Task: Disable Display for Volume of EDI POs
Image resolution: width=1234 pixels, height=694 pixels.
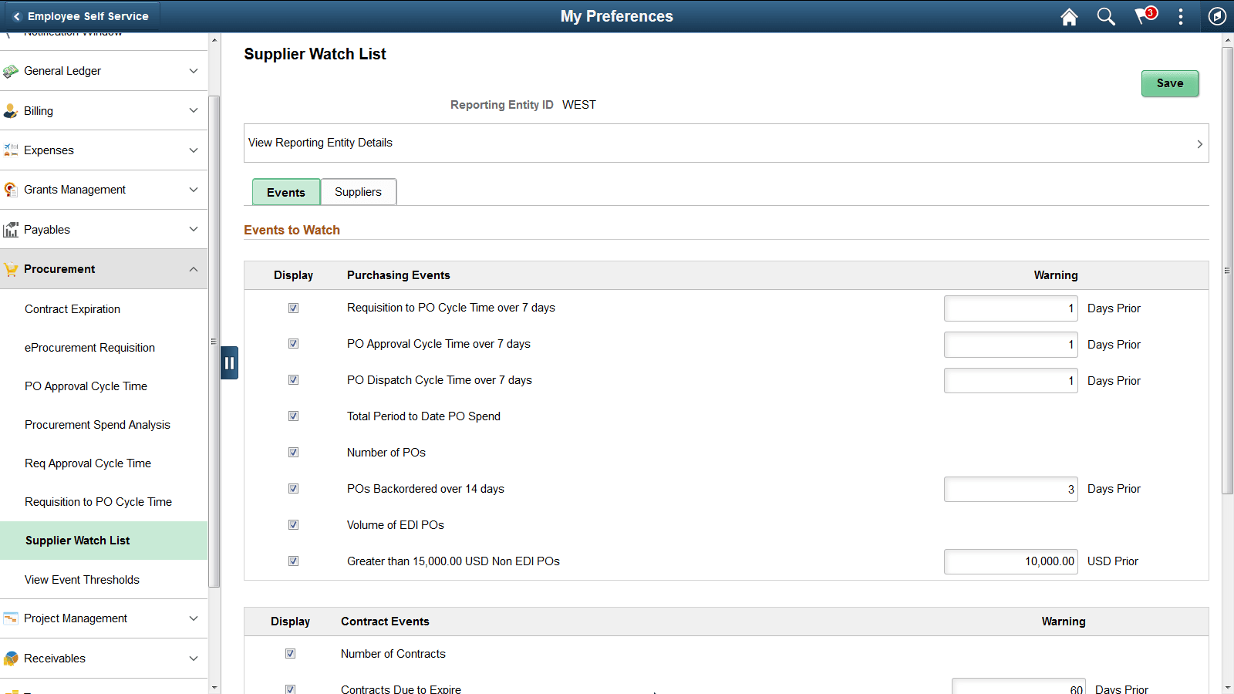Action: tap(293, 524)
